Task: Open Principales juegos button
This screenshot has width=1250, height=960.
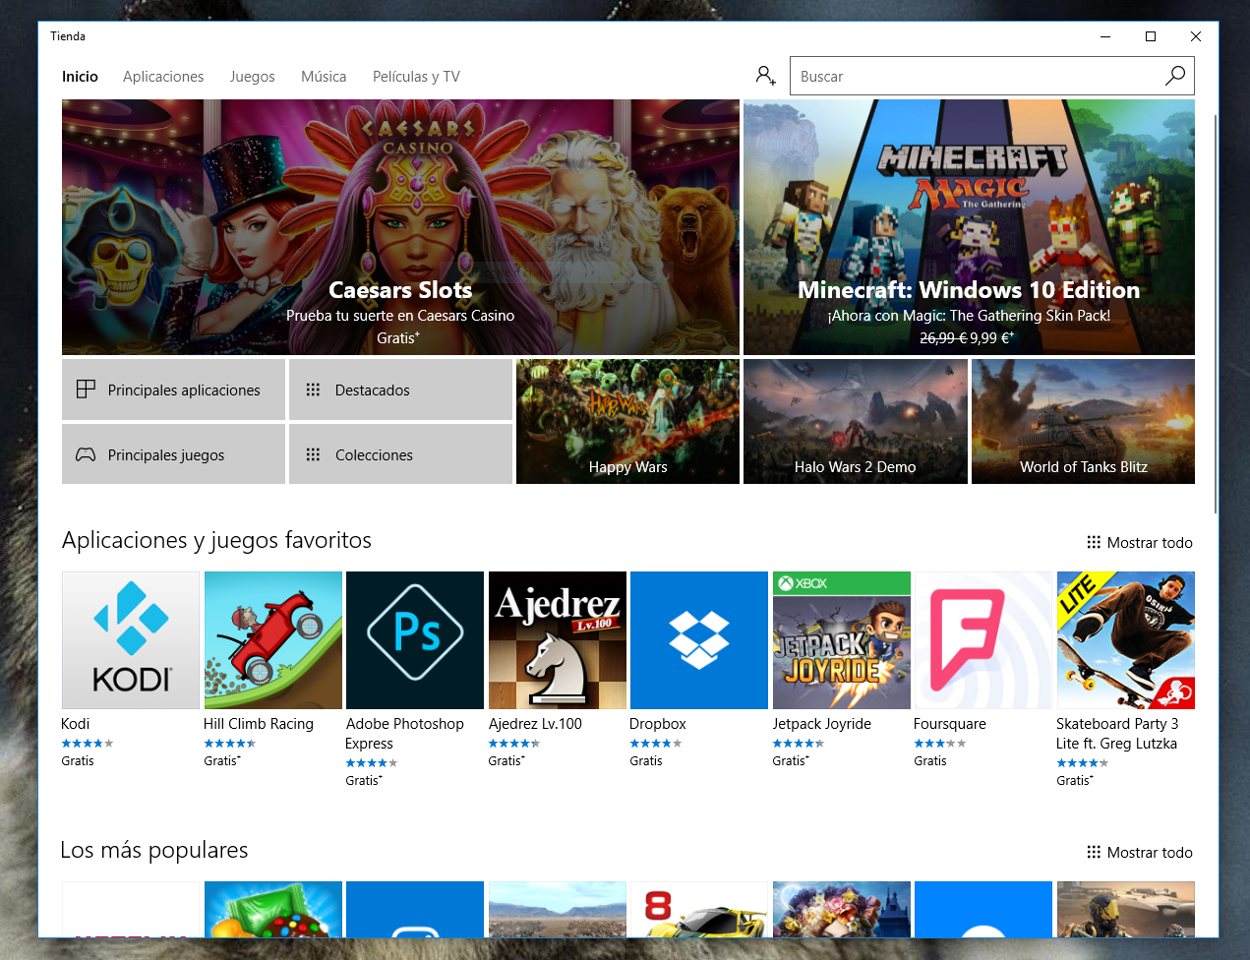Action: pos(173,454)
